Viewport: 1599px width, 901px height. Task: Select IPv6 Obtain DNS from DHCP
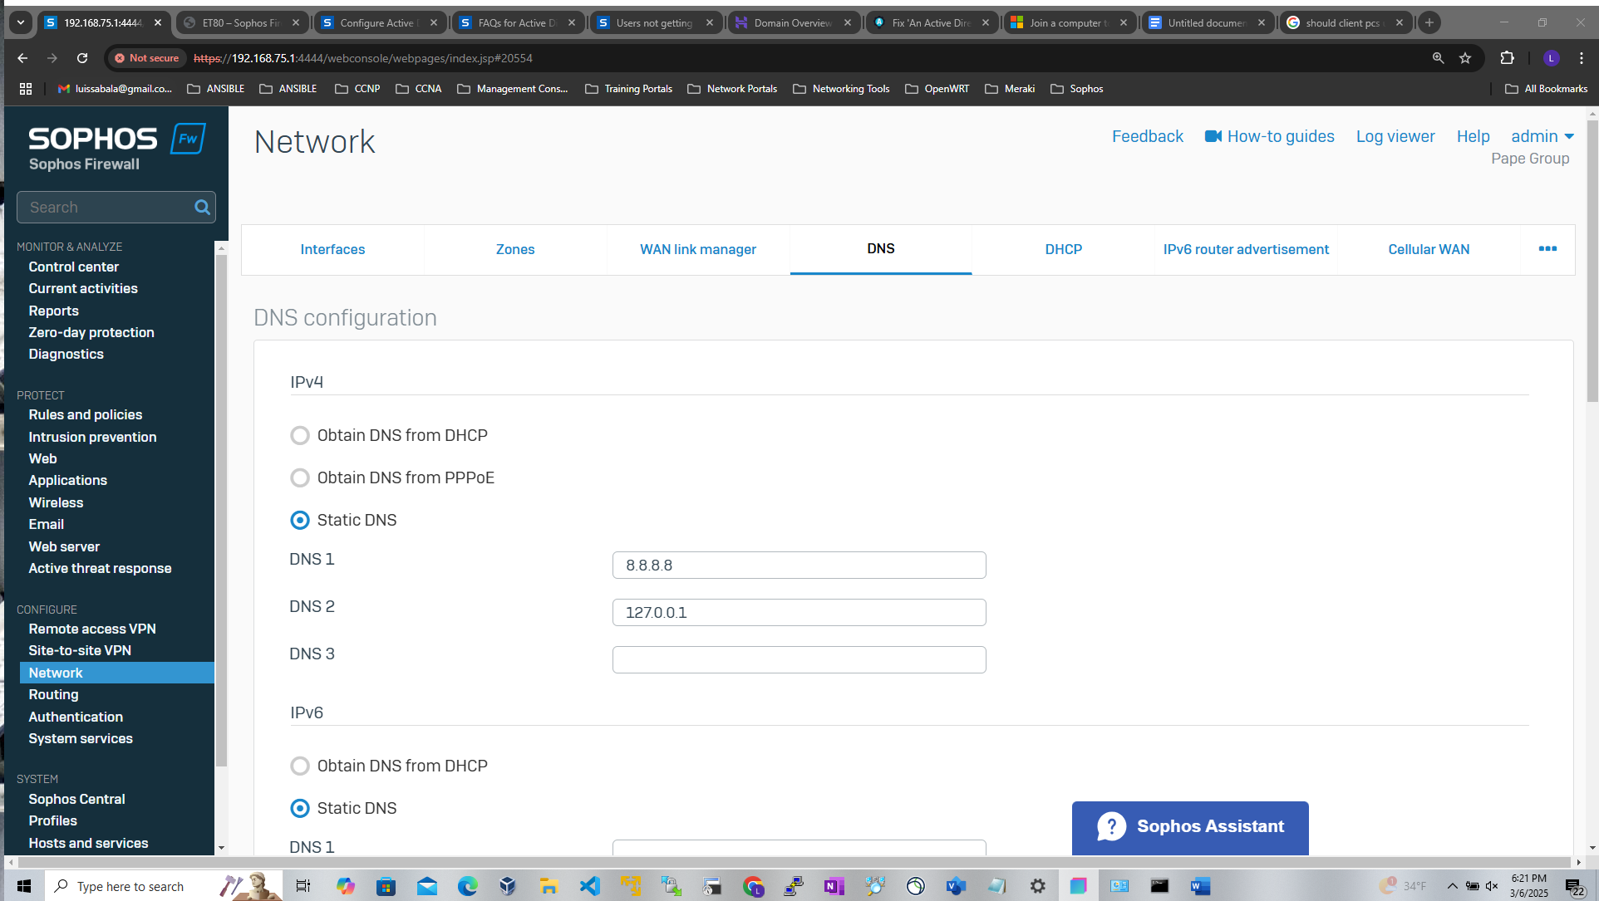click(300, 766)
